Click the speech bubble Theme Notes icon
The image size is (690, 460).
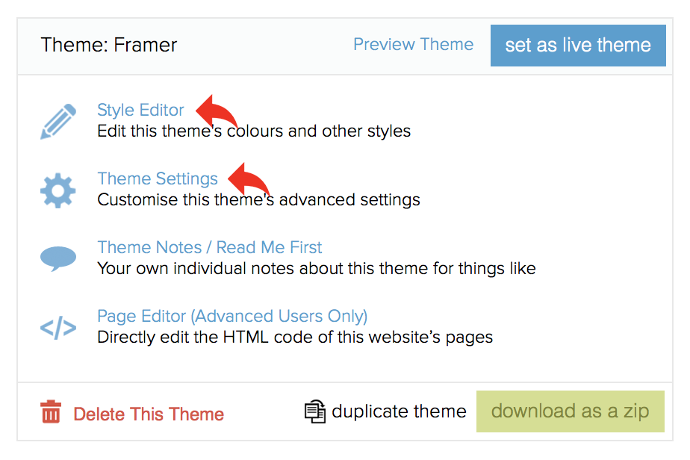pos(58,259)
